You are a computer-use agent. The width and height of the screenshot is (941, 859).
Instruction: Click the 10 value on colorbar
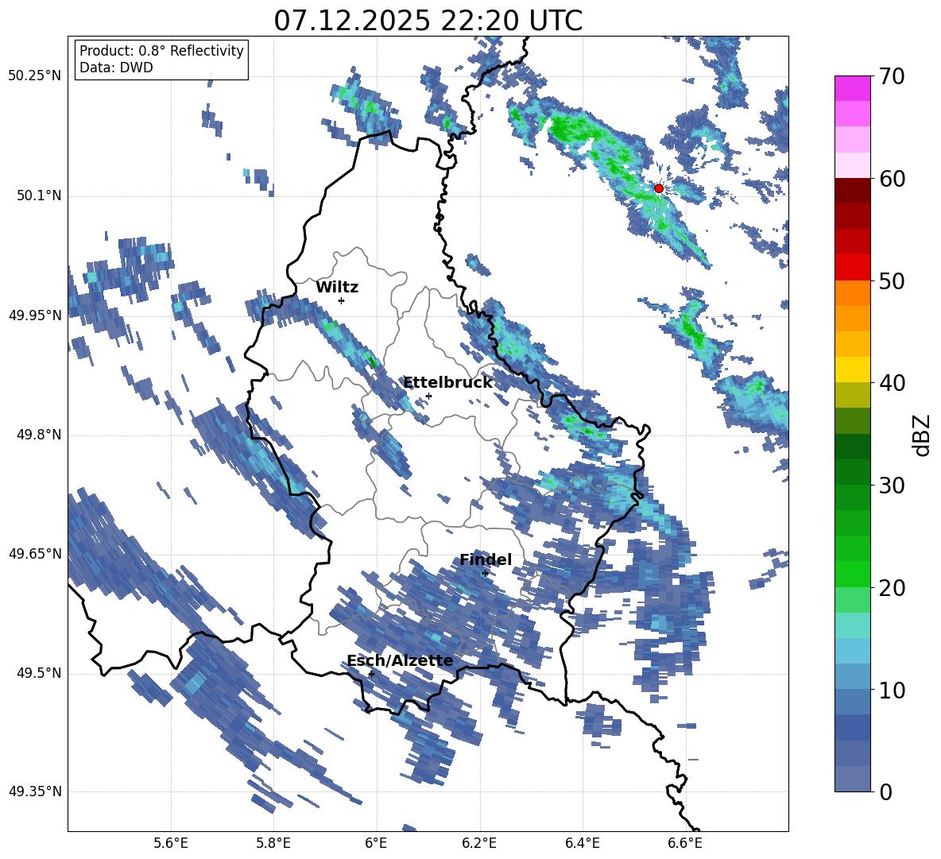(x=893, y=690)
